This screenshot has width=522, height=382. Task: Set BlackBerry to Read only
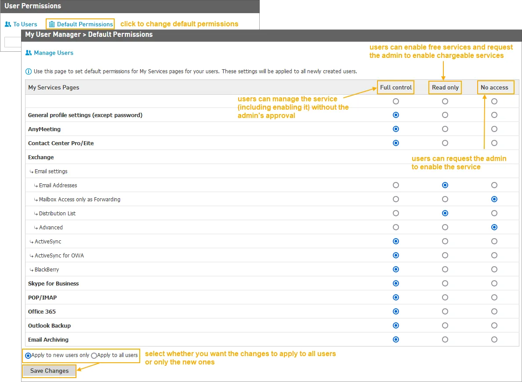445,269
